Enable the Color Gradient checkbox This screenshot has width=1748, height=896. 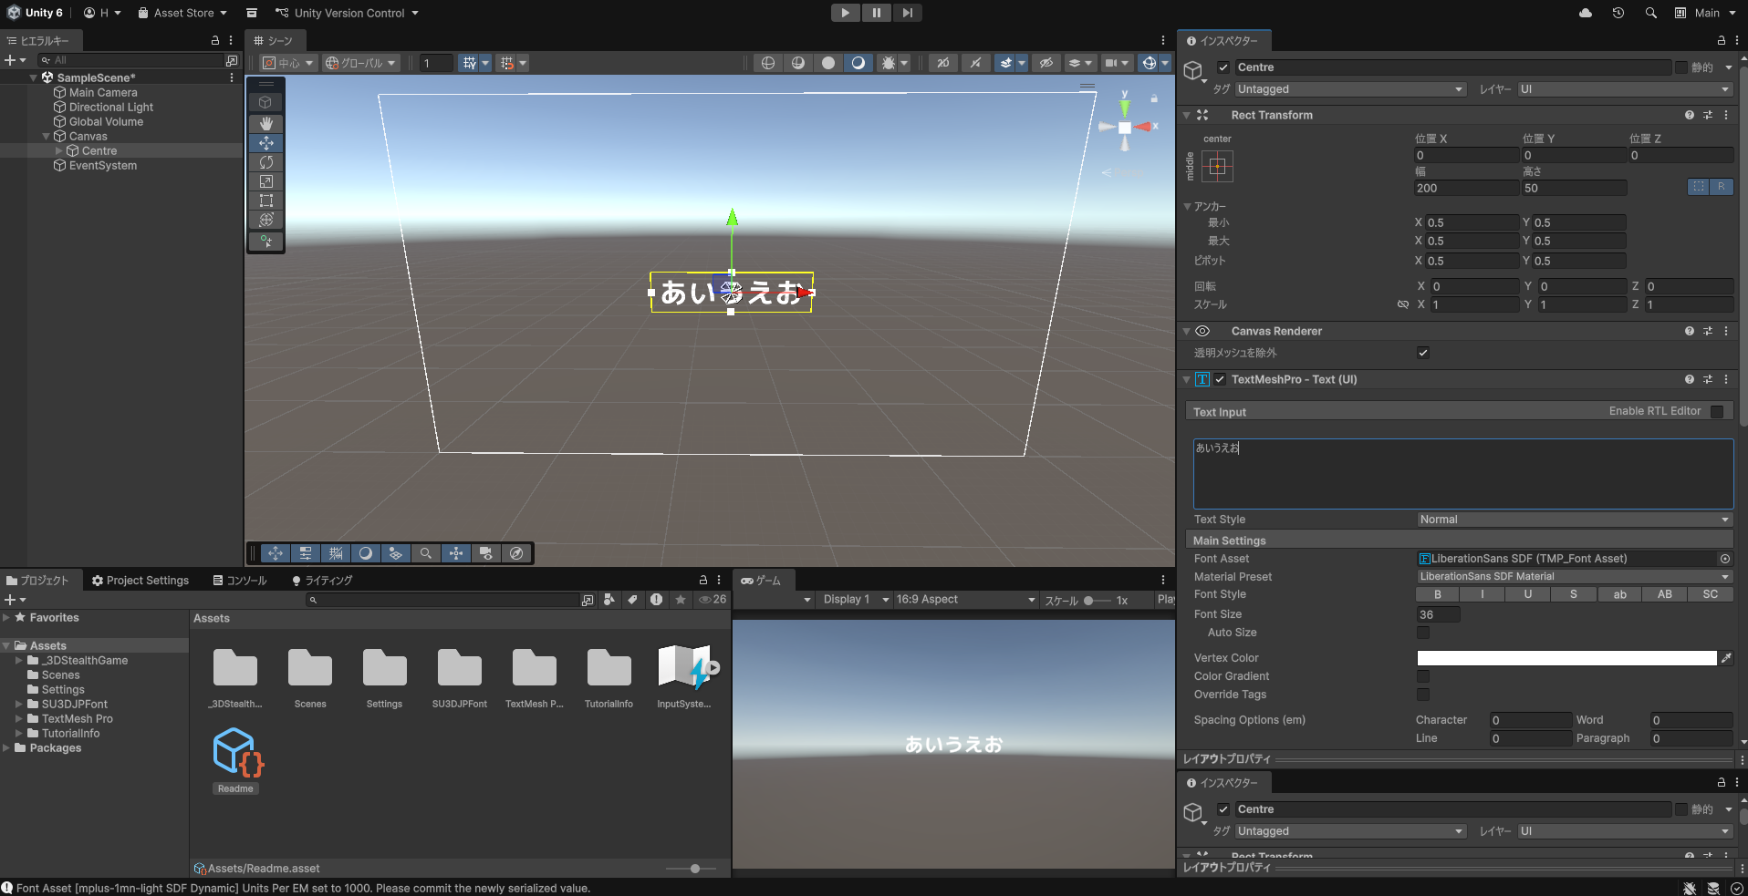(1423, 676)
